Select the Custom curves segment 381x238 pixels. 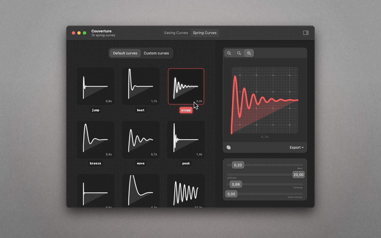156,53
